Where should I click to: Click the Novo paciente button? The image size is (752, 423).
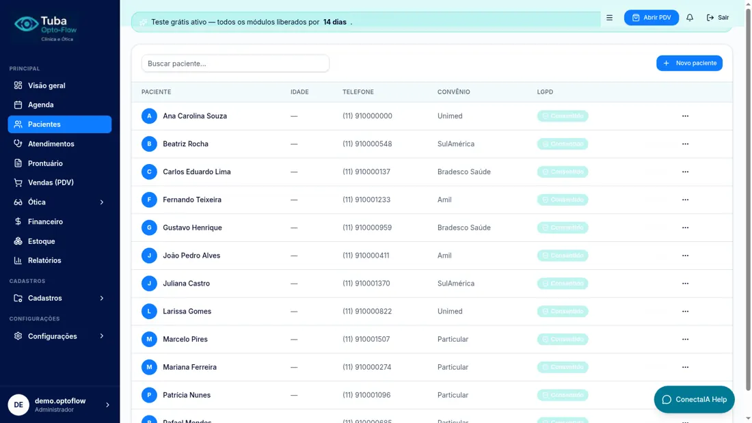(689, 64)
